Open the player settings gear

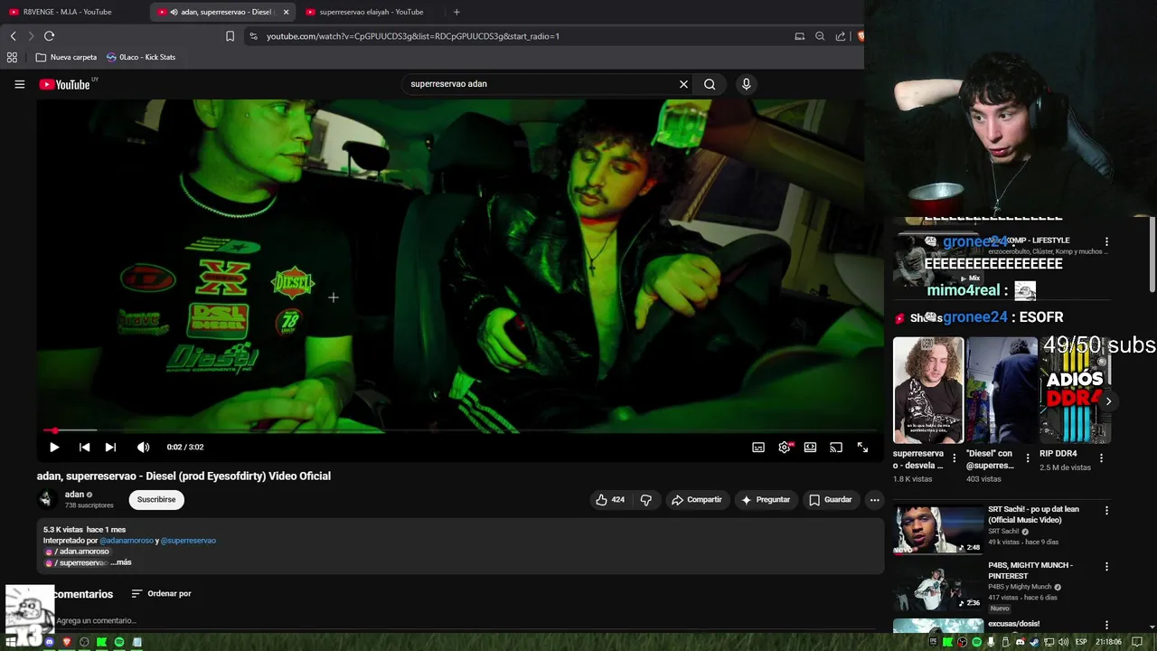(x=785, y=447)
